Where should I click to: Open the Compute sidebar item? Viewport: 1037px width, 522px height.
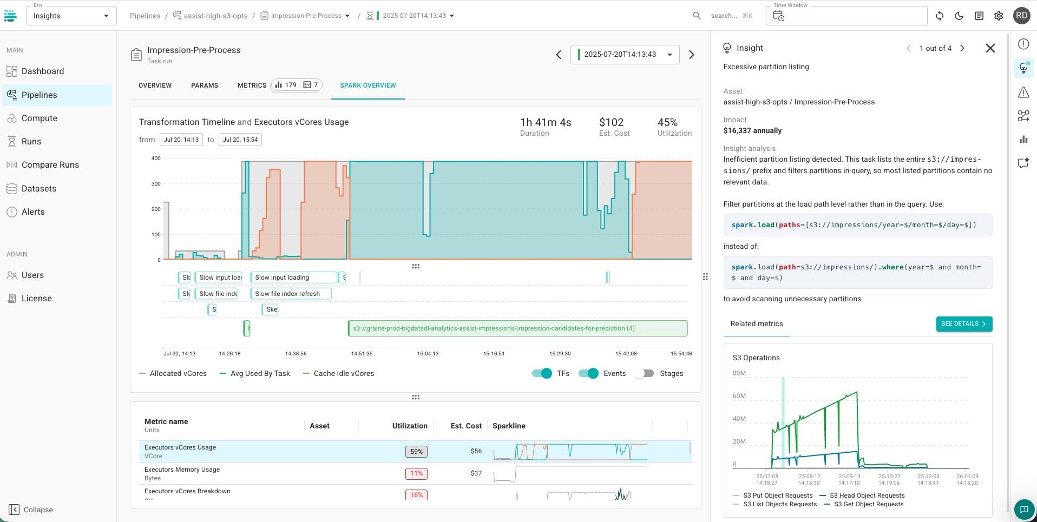coord(57,118)
